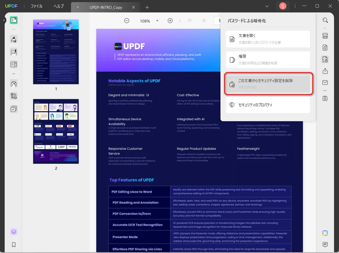This screenshot has height=253, width=339.
Task: Close the UPDF-INTRO_Copy tab
Action: coord(134,7)
